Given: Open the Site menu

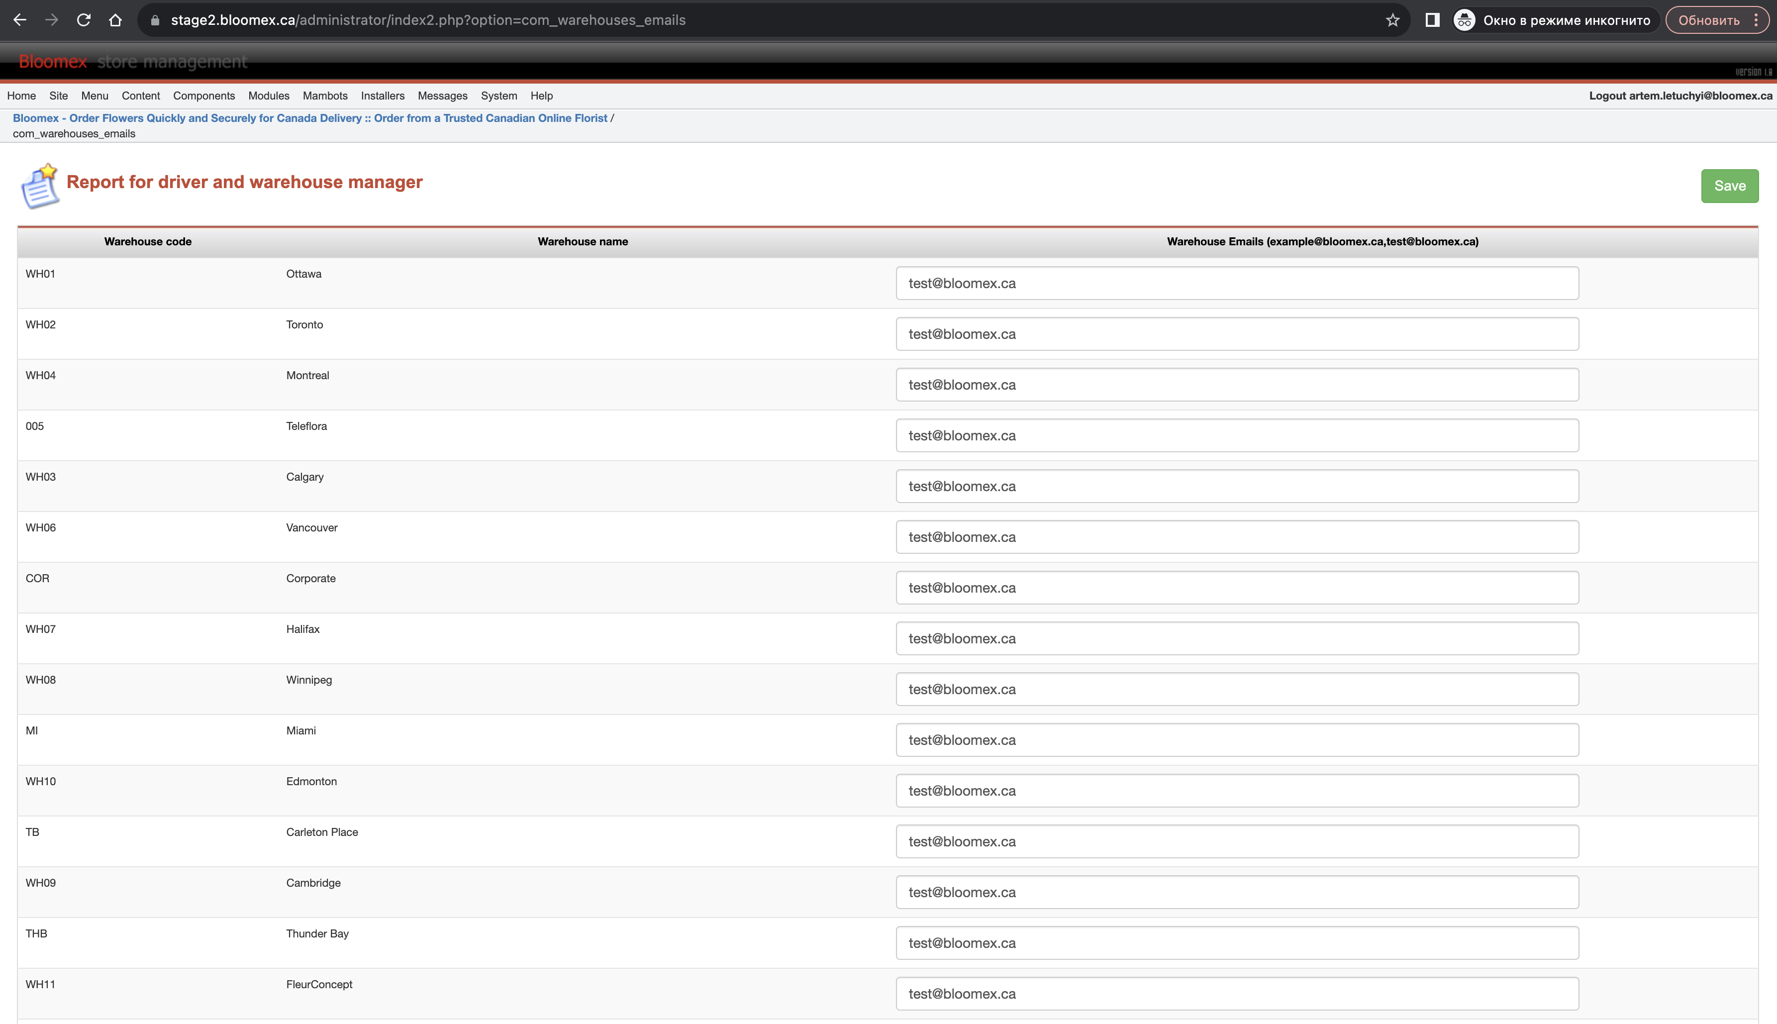Looking at the screenshot, I should [58, 96].
